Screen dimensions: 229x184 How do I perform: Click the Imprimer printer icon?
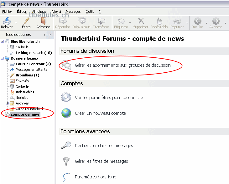[x=177, y=21]
